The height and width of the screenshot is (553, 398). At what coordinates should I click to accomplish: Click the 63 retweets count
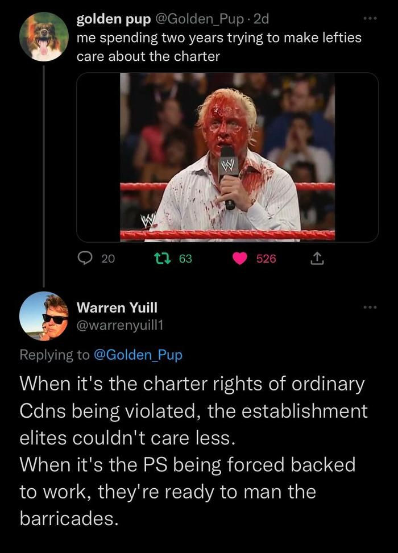[x=185, y=259]
